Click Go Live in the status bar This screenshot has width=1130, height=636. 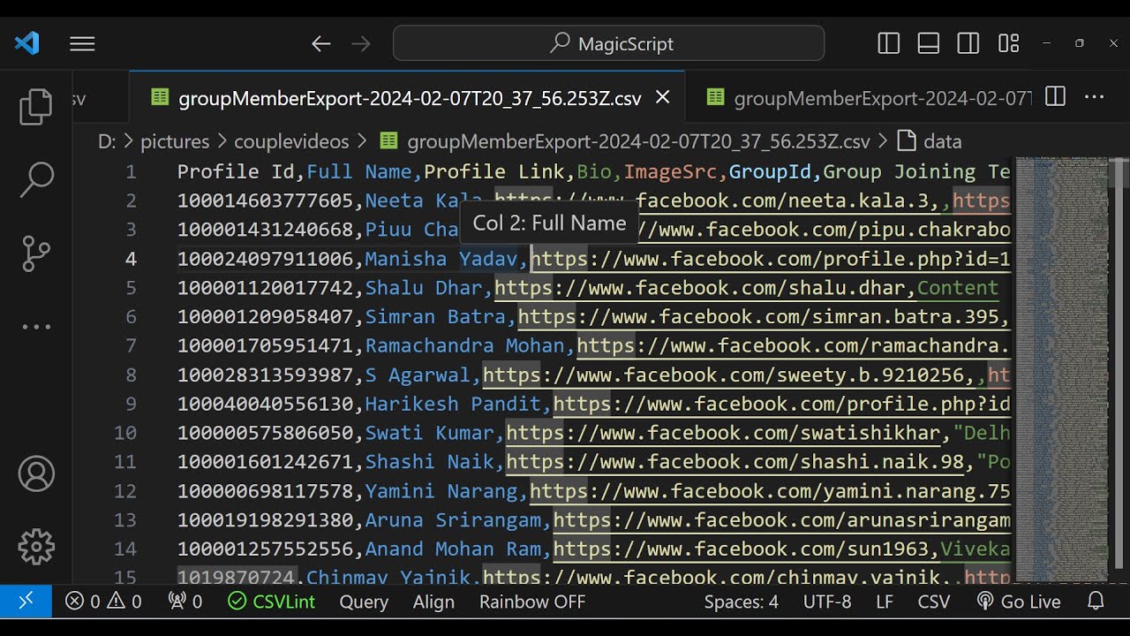coord(1019,602)
